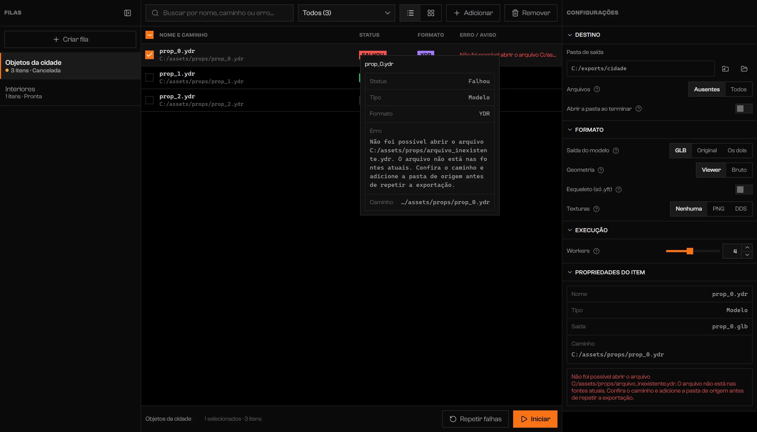The height and width of the screenshot is (432, 757).
Task: Click the Repetir falhas button
Action: click(x=475, y=419)
